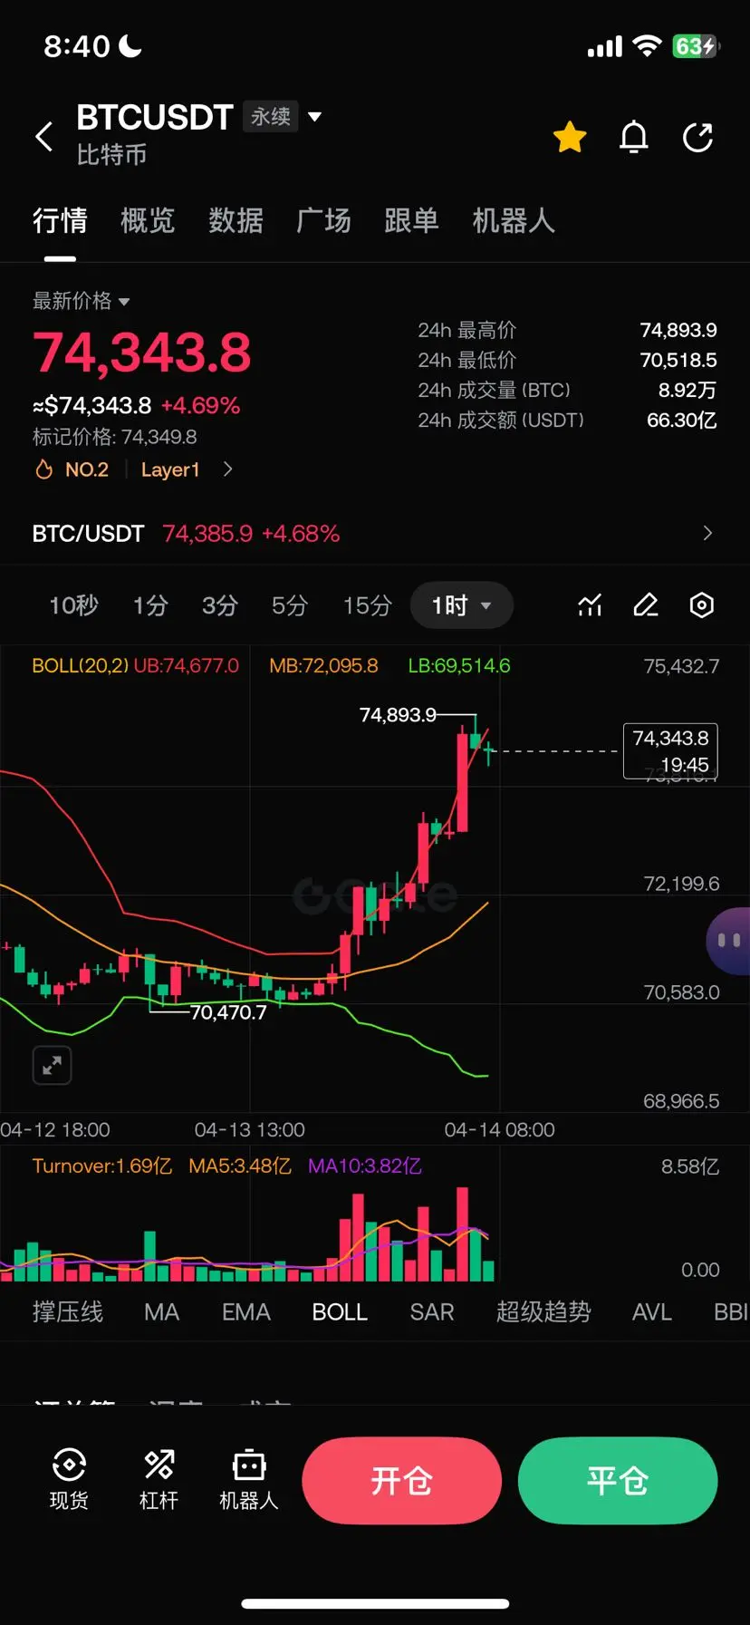Screen dimensions: 750x1625
Task: Tap the LB:69,514.6 lower band value
Action: coord(459,665)
